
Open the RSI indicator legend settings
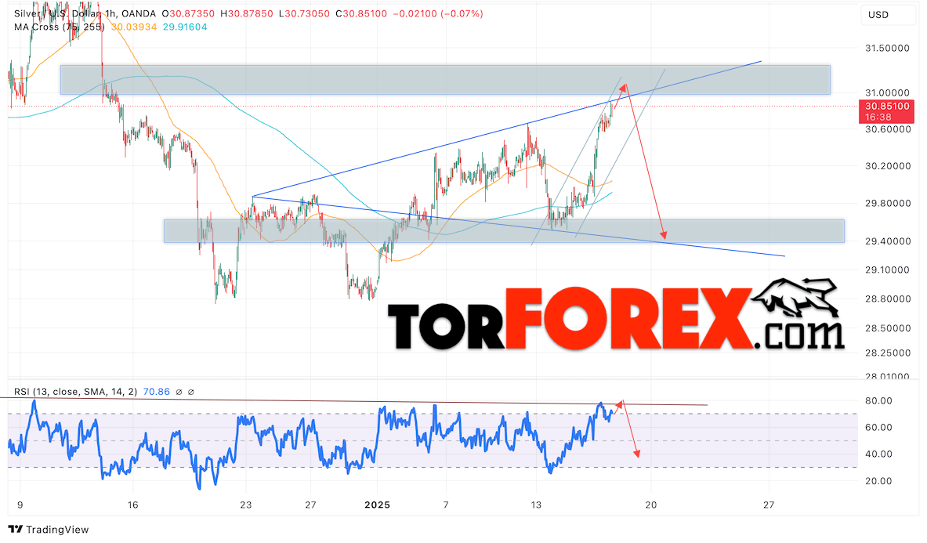click(74, 392)
